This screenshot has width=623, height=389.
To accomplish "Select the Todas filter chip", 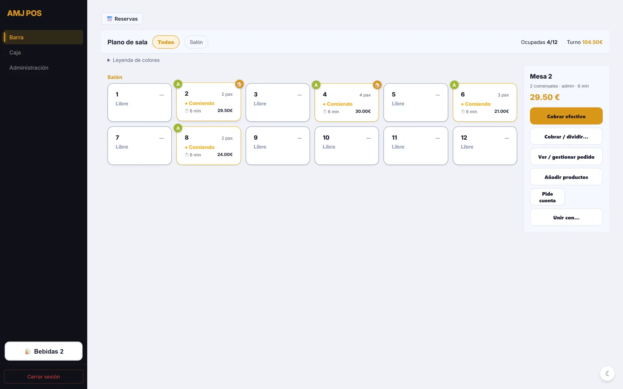I will click(166, 42).
